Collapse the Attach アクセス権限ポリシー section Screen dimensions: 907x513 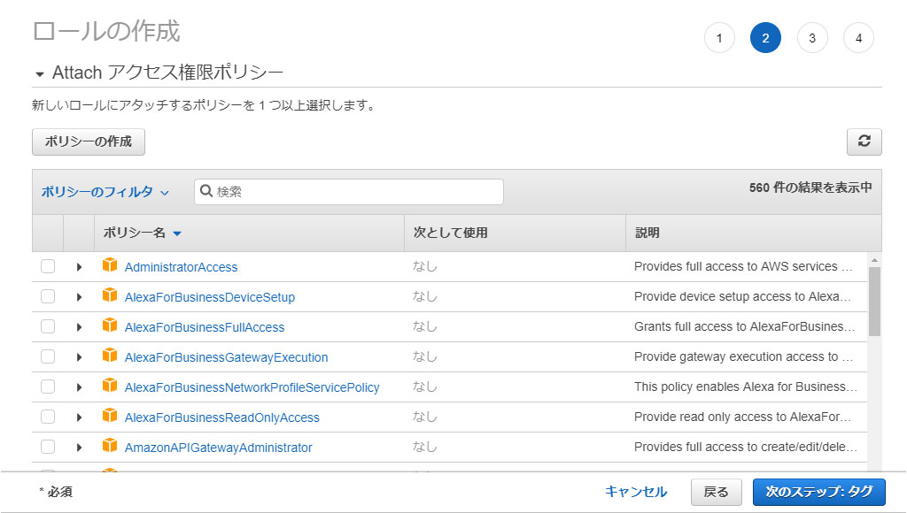40,74
